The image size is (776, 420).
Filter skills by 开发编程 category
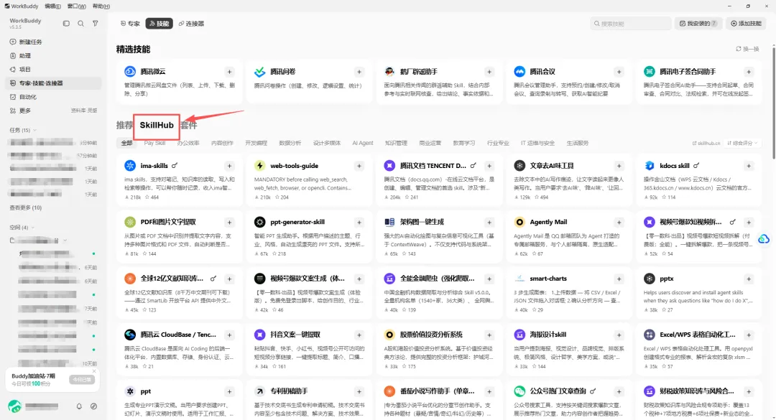256,143
